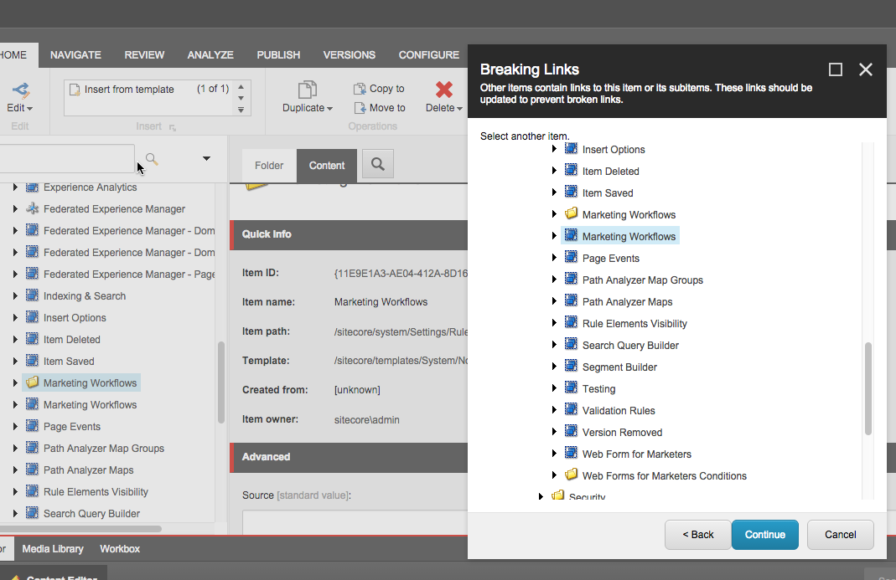Click Segment Builder icon in dialog tree

pos(571,367)
